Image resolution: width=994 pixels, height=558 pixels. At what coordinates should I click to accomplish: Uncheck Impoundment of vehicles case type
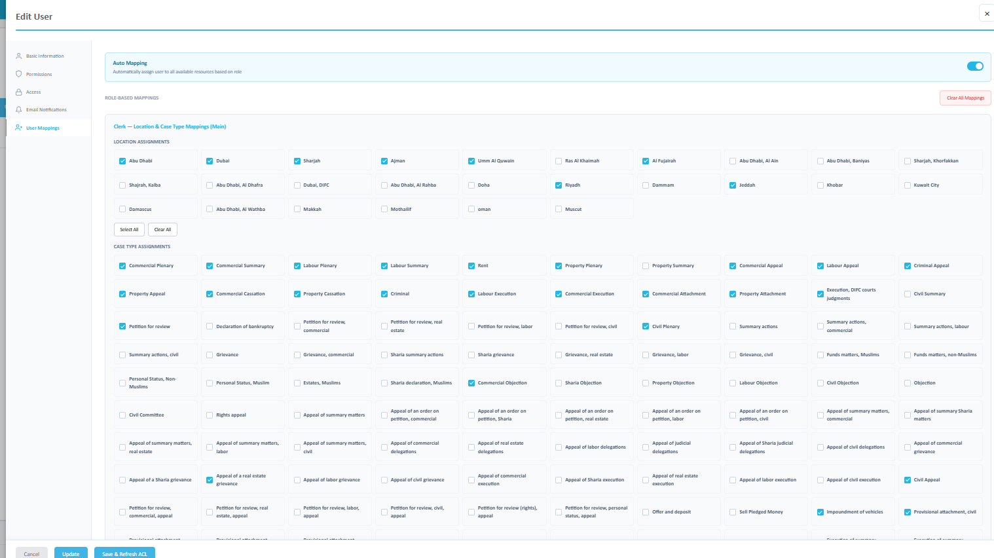coord(820,512)
